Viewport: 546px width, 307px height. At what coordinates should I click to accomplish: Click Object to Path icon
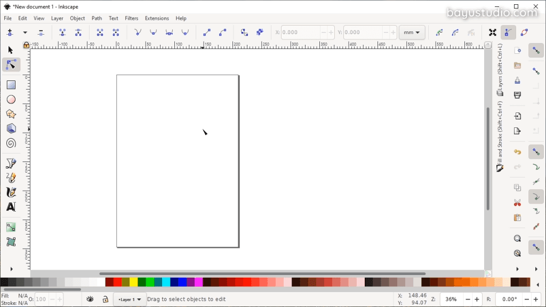click(x=244, y=33)
